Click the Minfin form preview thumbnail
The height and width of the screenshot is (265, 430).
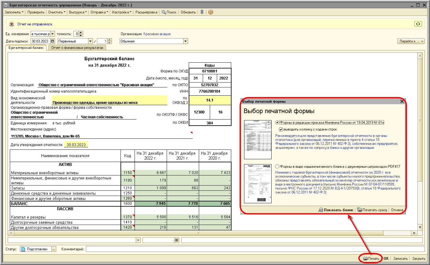(x=258, y=139)
